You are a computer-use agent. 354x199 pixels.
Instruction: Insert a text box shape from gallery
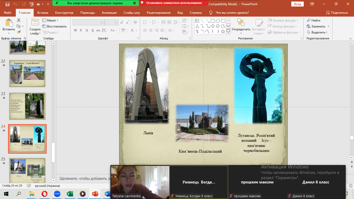pyautogui.click(x=197, y=21)
